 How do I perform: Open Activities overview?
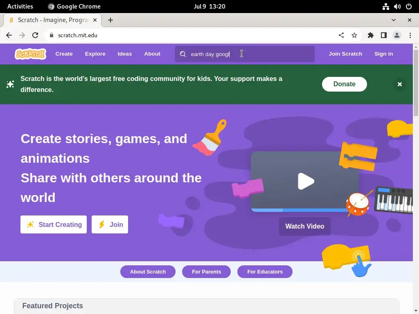point(20,7)
